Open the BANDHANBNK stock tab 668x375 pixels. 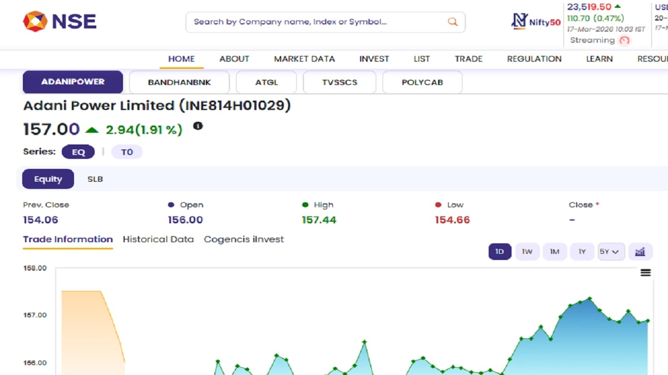coord(179,82)
